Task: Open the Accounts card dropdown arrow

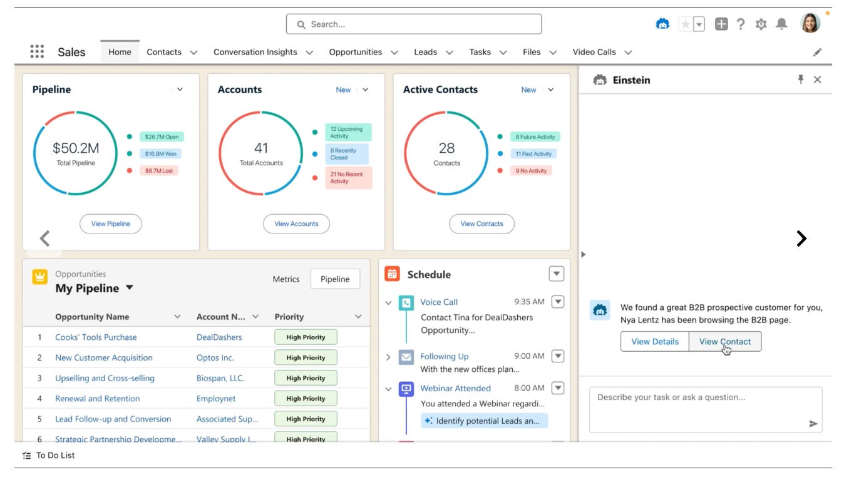Action: pyautogui.click(x=364, y=90)
